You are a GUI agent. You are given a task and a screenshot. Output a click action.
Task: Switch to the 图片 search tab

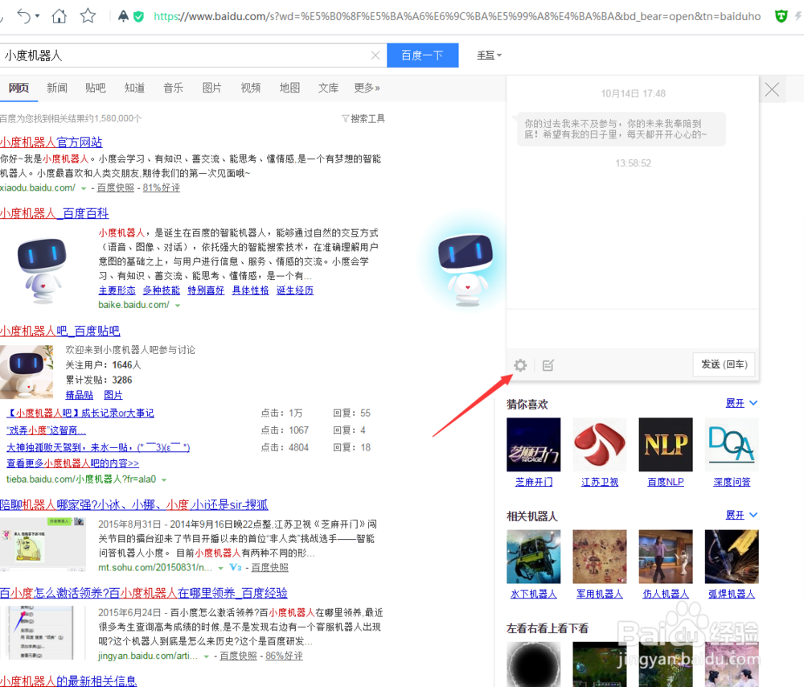coord(211,88)
